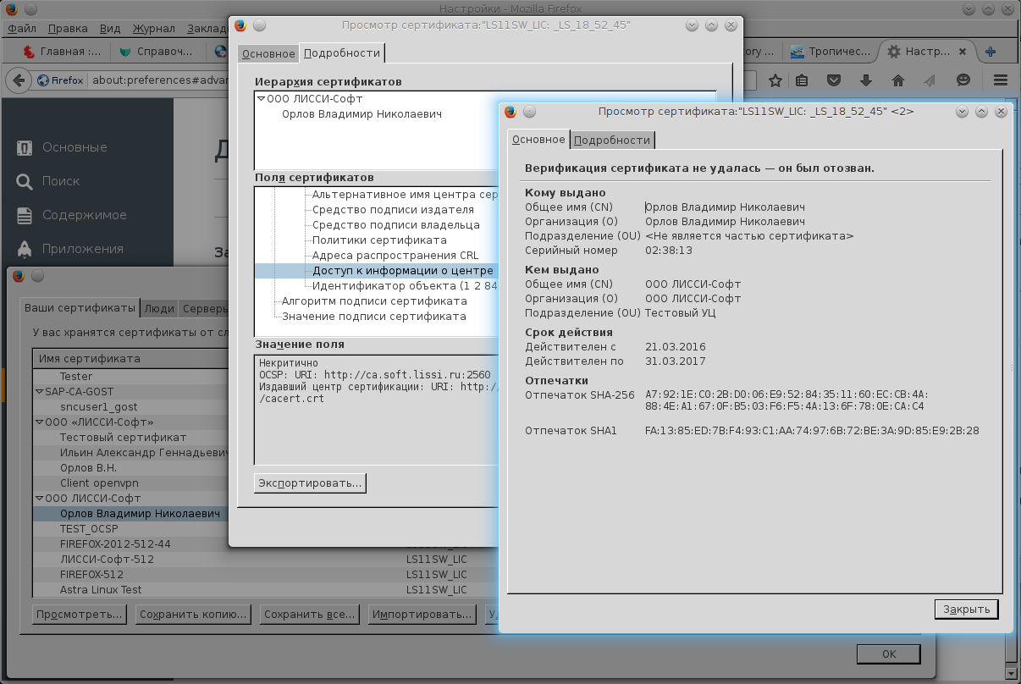Click OK button in certificate manager
1021x684 pixels.
(888, 654)
